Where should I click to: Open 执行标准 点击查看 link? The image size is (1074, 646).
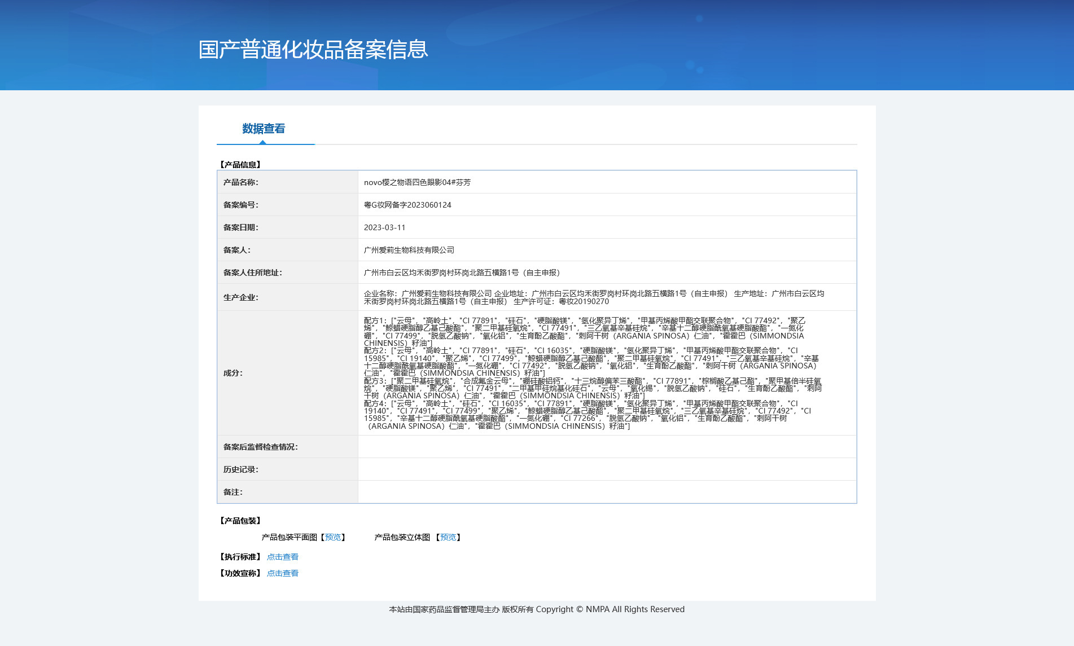point(283,557)
